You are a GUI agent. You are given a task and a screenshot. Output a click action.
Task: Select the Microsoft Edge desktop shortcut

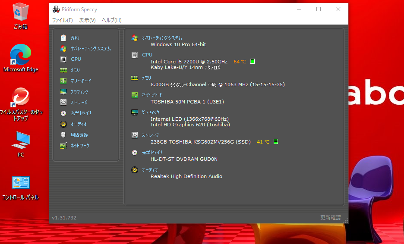tap(21, 58)
